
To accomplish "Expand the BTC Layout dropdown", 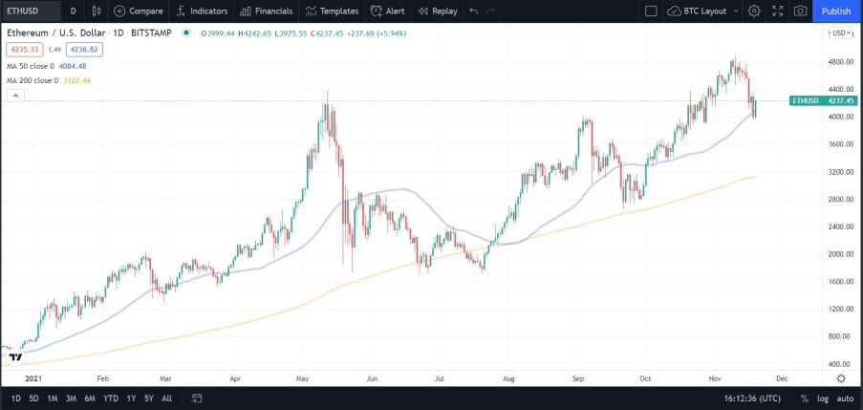I will [704, 11].
